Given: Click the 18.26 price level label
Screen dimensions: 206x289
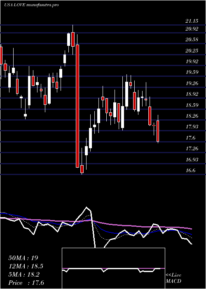Looking at the screenshot, I should point(192,116).
